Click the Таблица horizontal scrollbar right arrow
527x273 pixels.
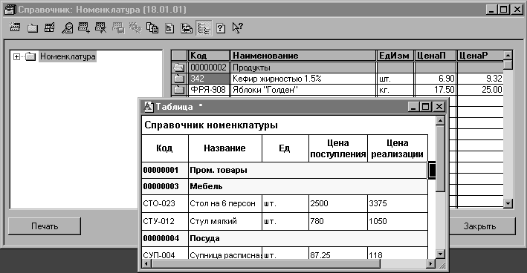(430, 263)
